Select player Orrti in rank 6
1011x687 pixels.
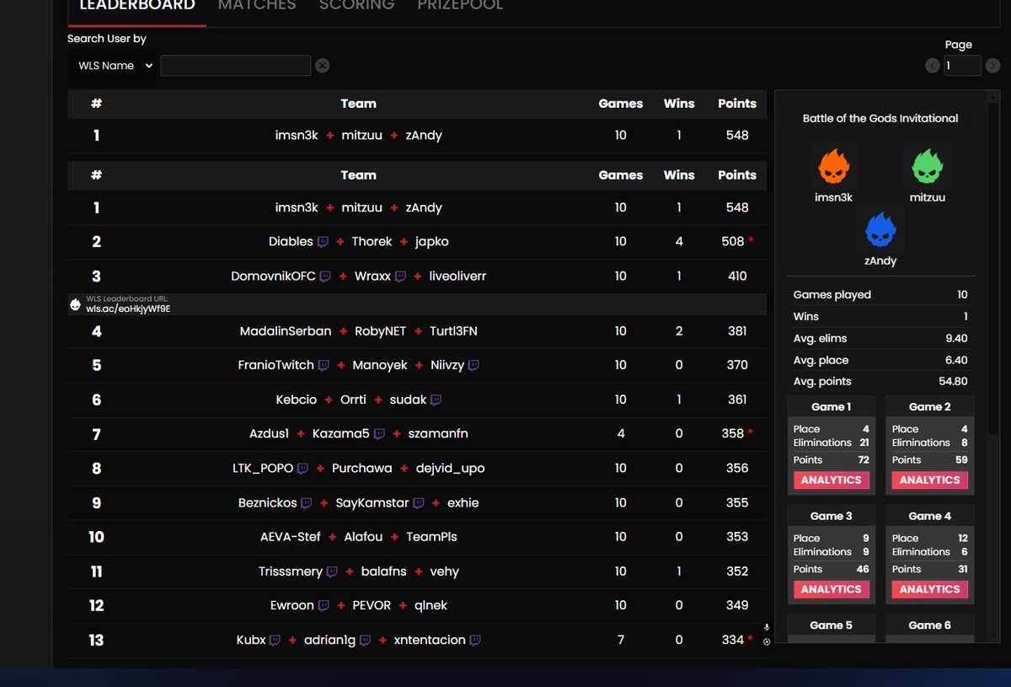coord(353,400)
